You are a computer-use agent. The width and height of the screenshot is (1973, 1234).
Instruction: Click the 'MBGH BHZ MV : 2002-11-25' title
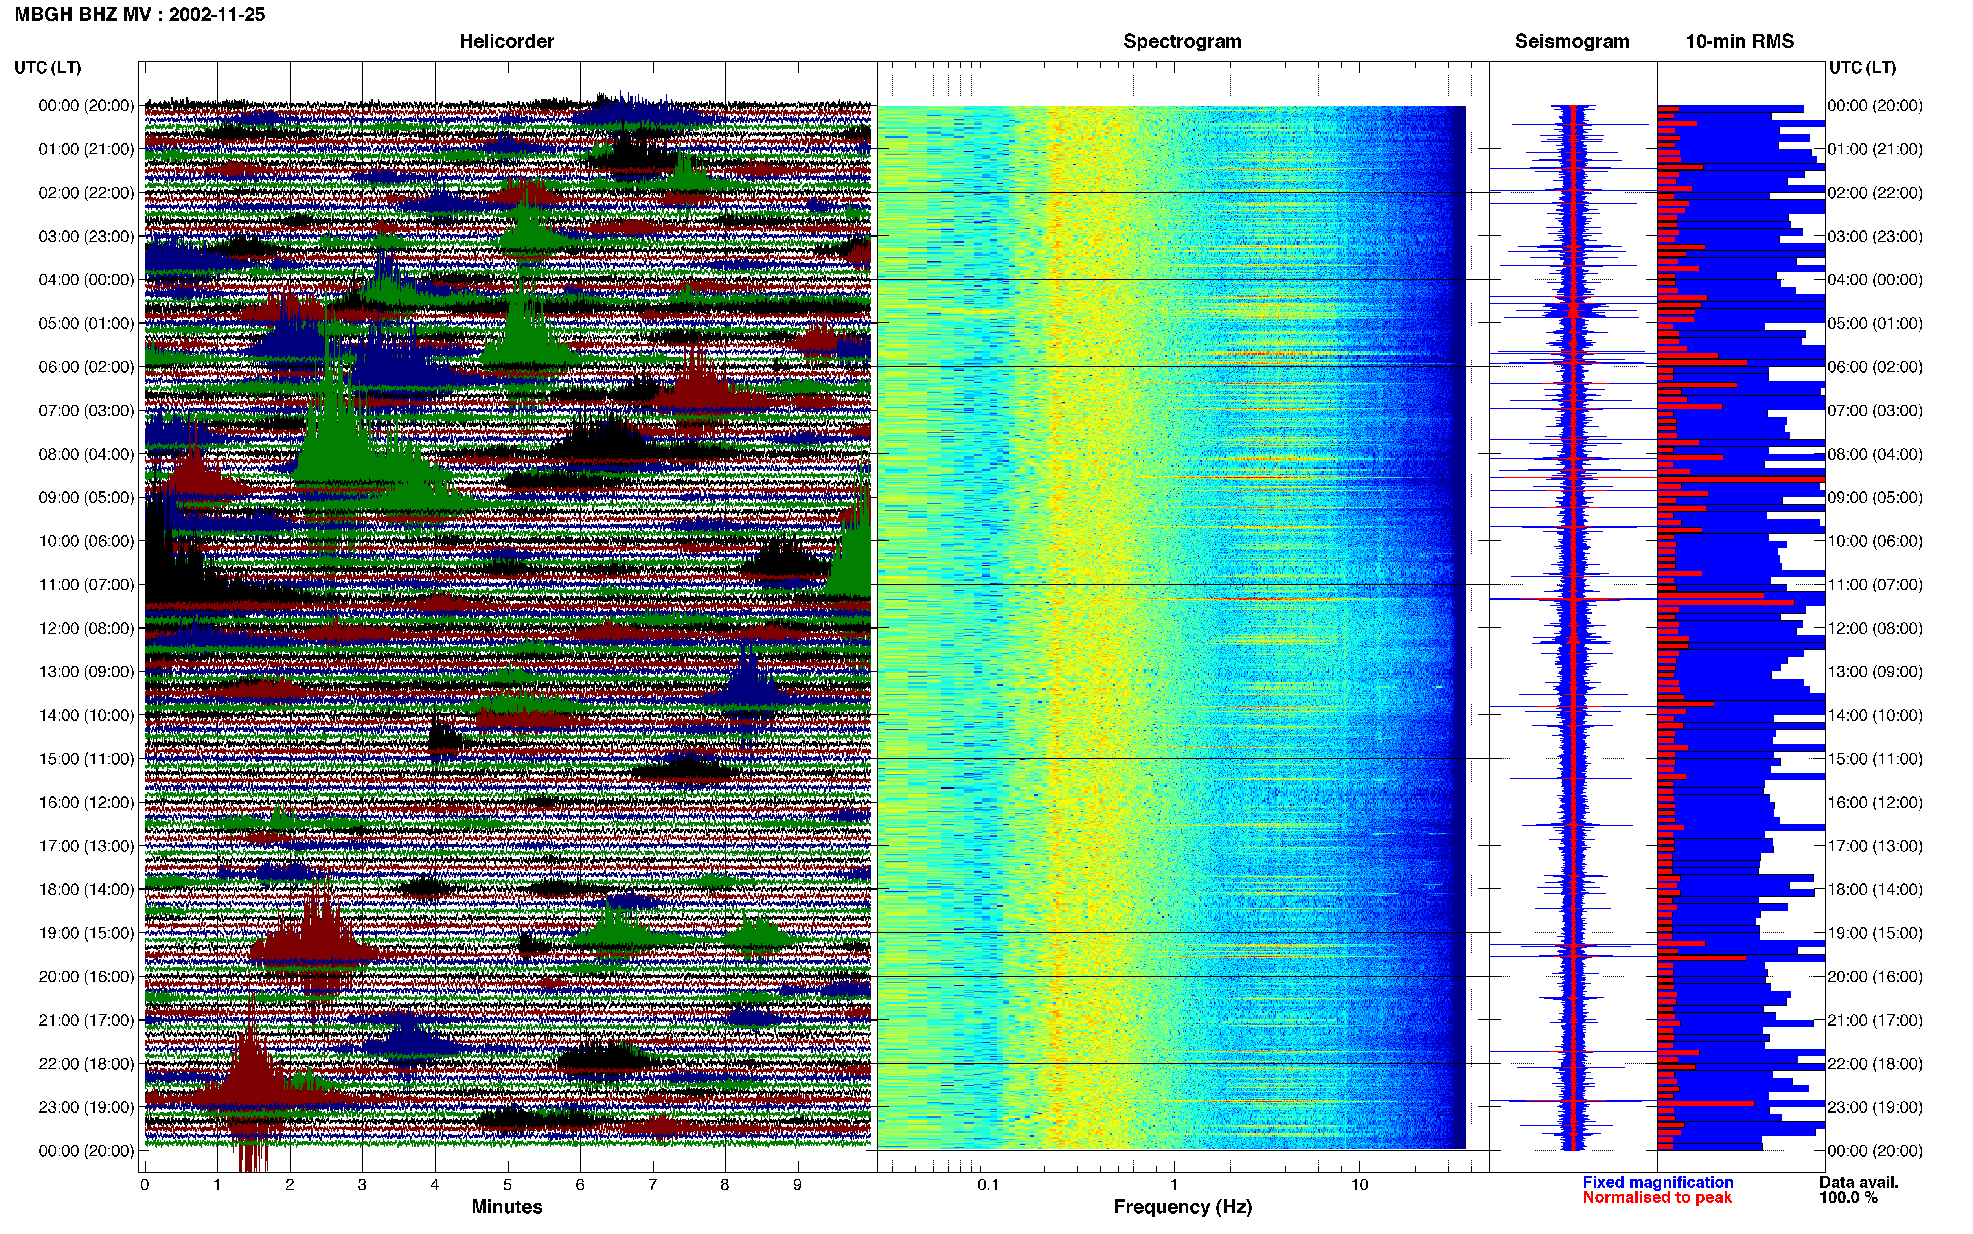click(x=140, y=15)
